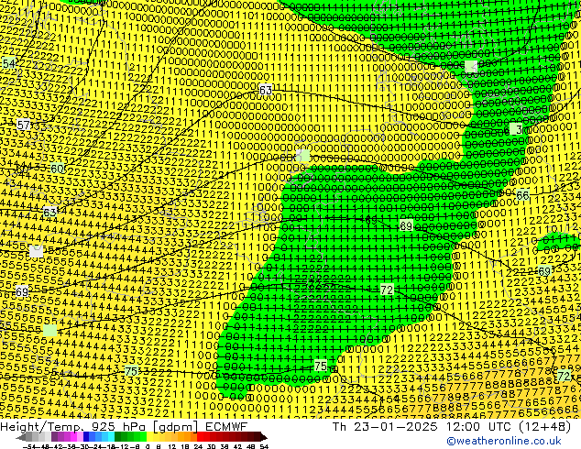The image size is (581, 449).
Task: Pick the dark purple swatch in the legend
Action: [x=54, y=437]
